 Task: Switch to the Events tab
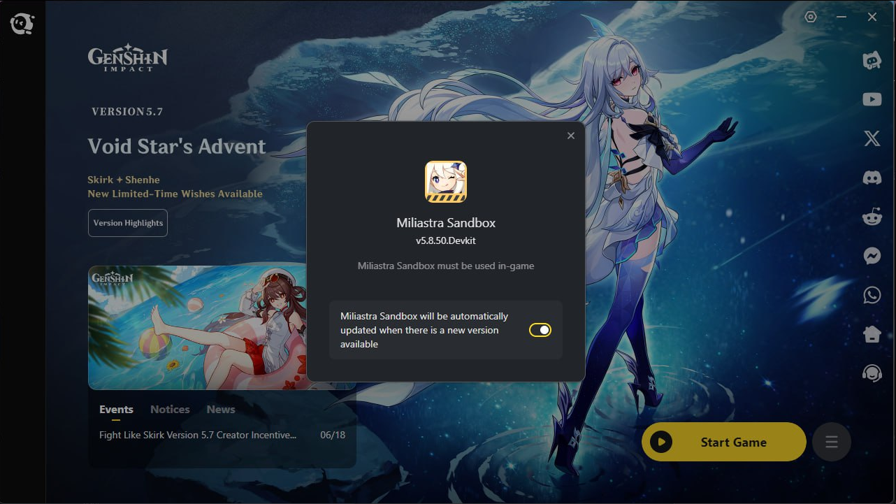click(116, 410)
